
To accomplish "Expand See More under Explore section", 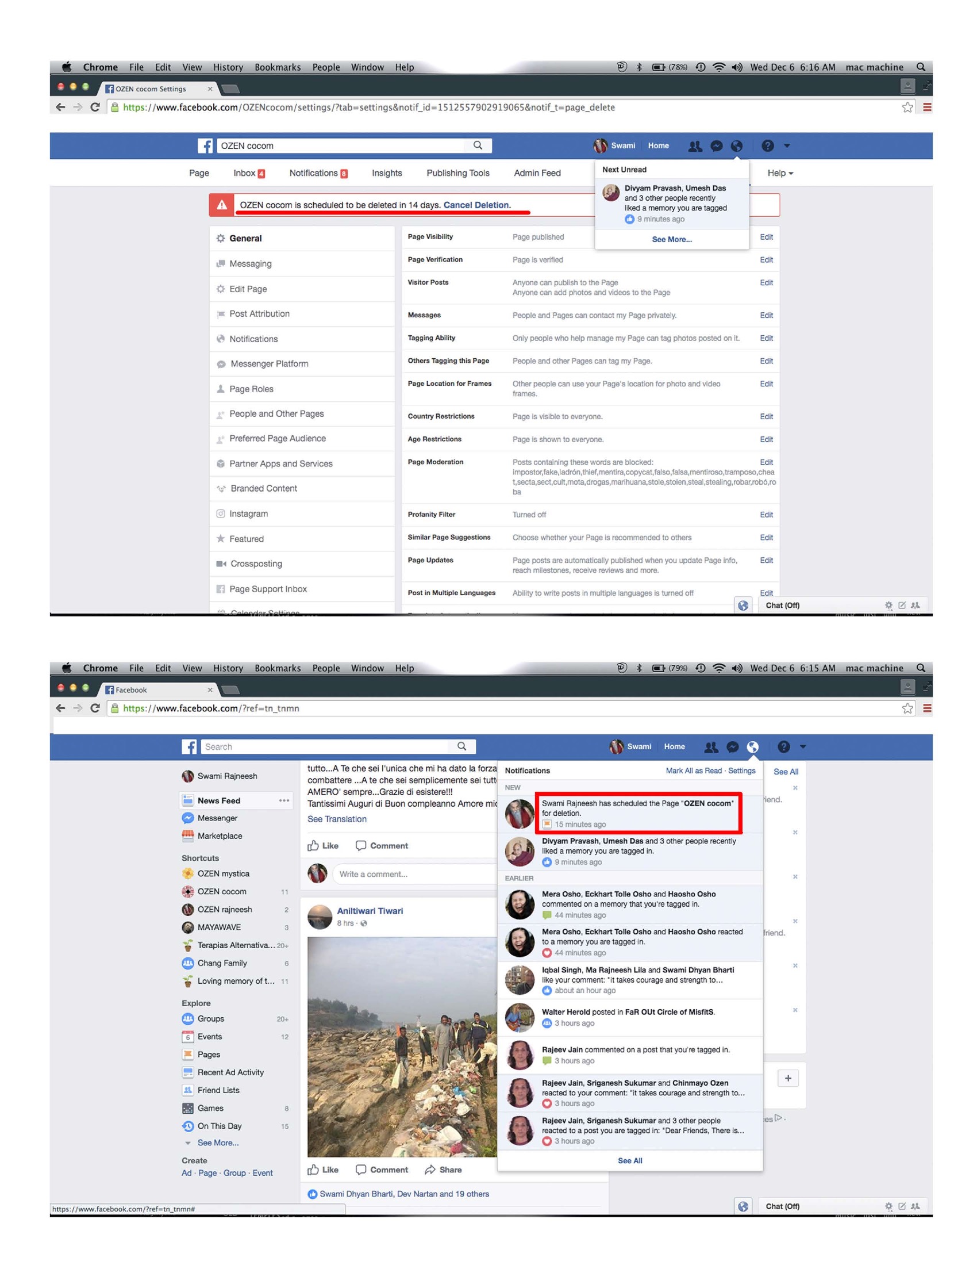I will pyautogui.click(x=218, y=1143).
